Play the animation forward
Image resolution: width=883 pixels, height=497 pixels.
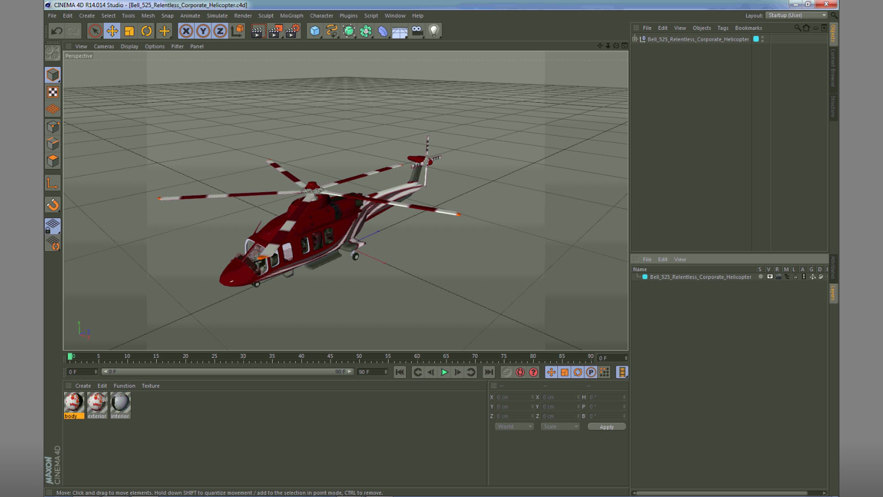[x=444, y=372]
